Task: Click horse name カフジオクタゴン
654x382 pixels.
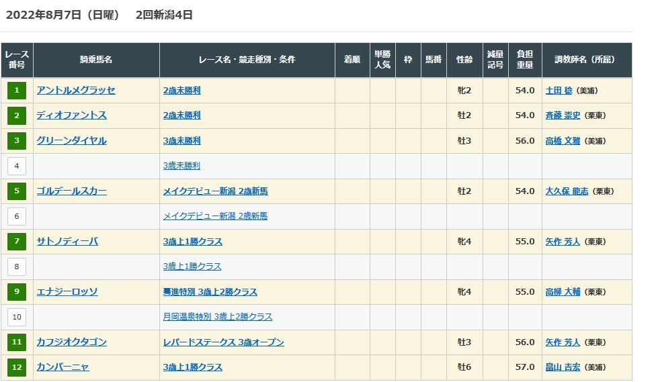Action: (x=71, y=342)
